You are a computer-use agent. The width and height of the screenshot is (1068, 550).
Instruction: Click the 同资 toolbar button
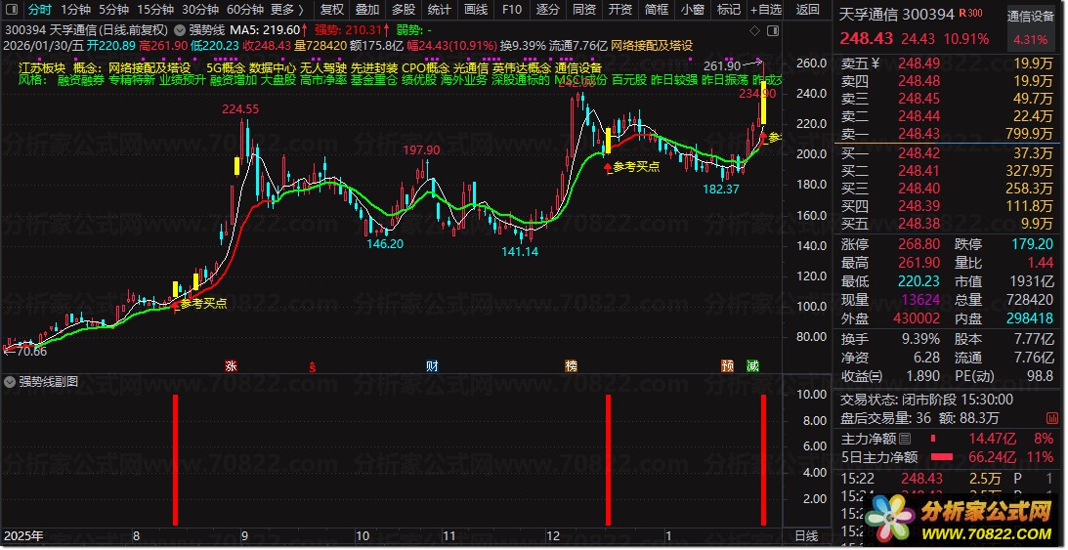coord(583,10)
